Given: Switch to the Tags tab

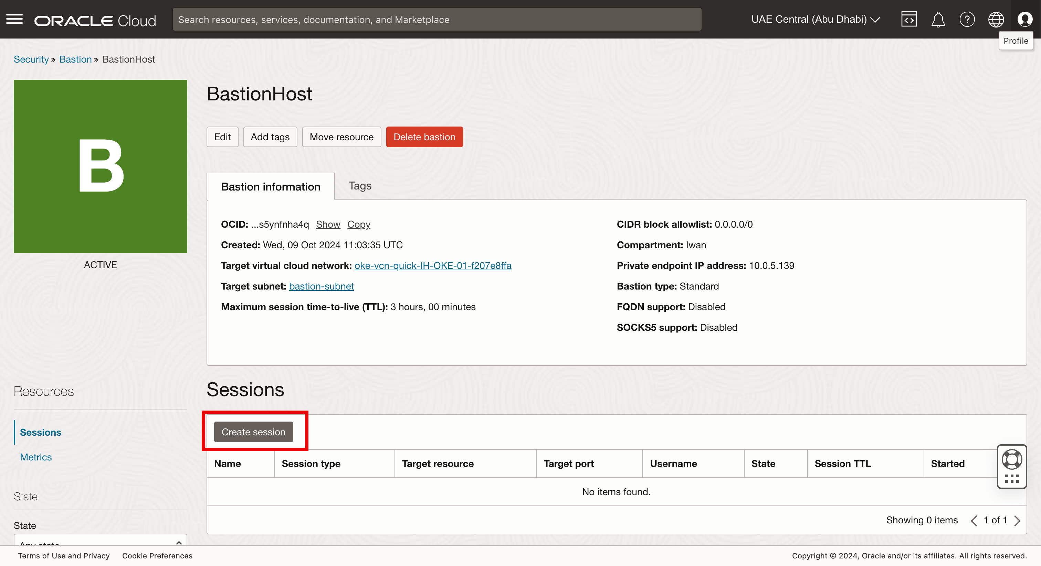Looking at the screenshot, I should coord(360,186).
